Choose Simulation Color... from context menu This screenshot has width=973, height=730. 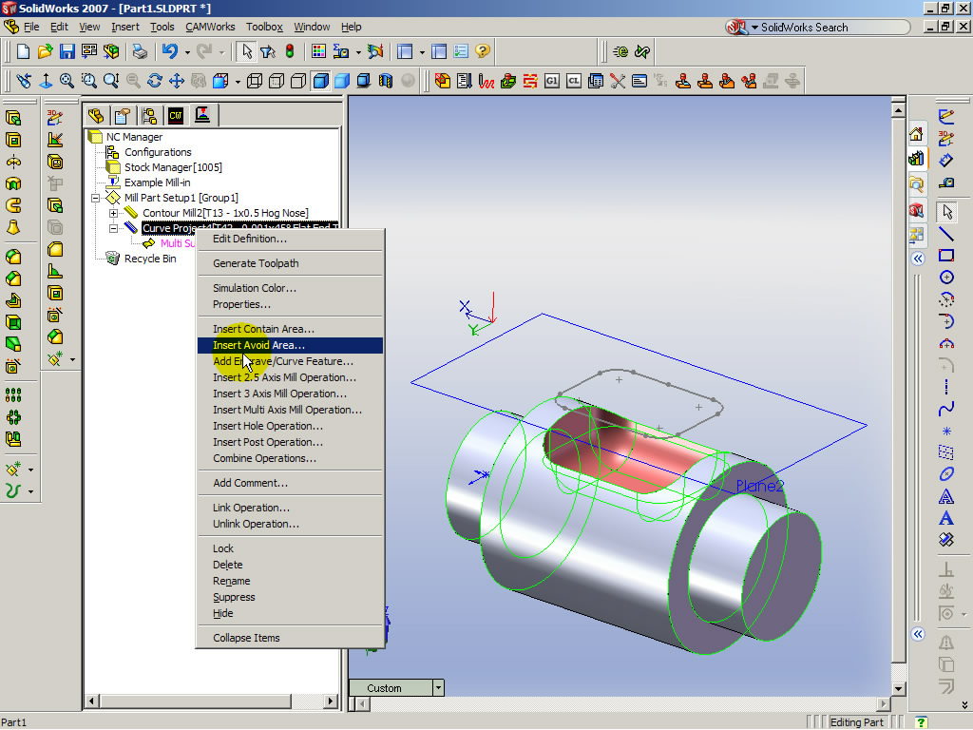291,288
